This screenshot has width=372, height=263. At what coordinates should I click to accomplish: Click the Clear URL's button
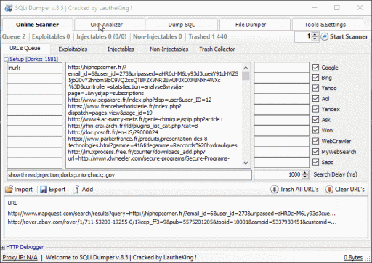[345, 189]
